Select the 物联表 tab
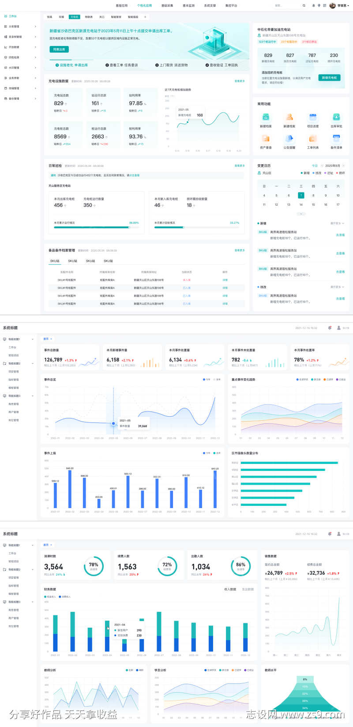The image size is (353, 727). click(x=89, y=17)
